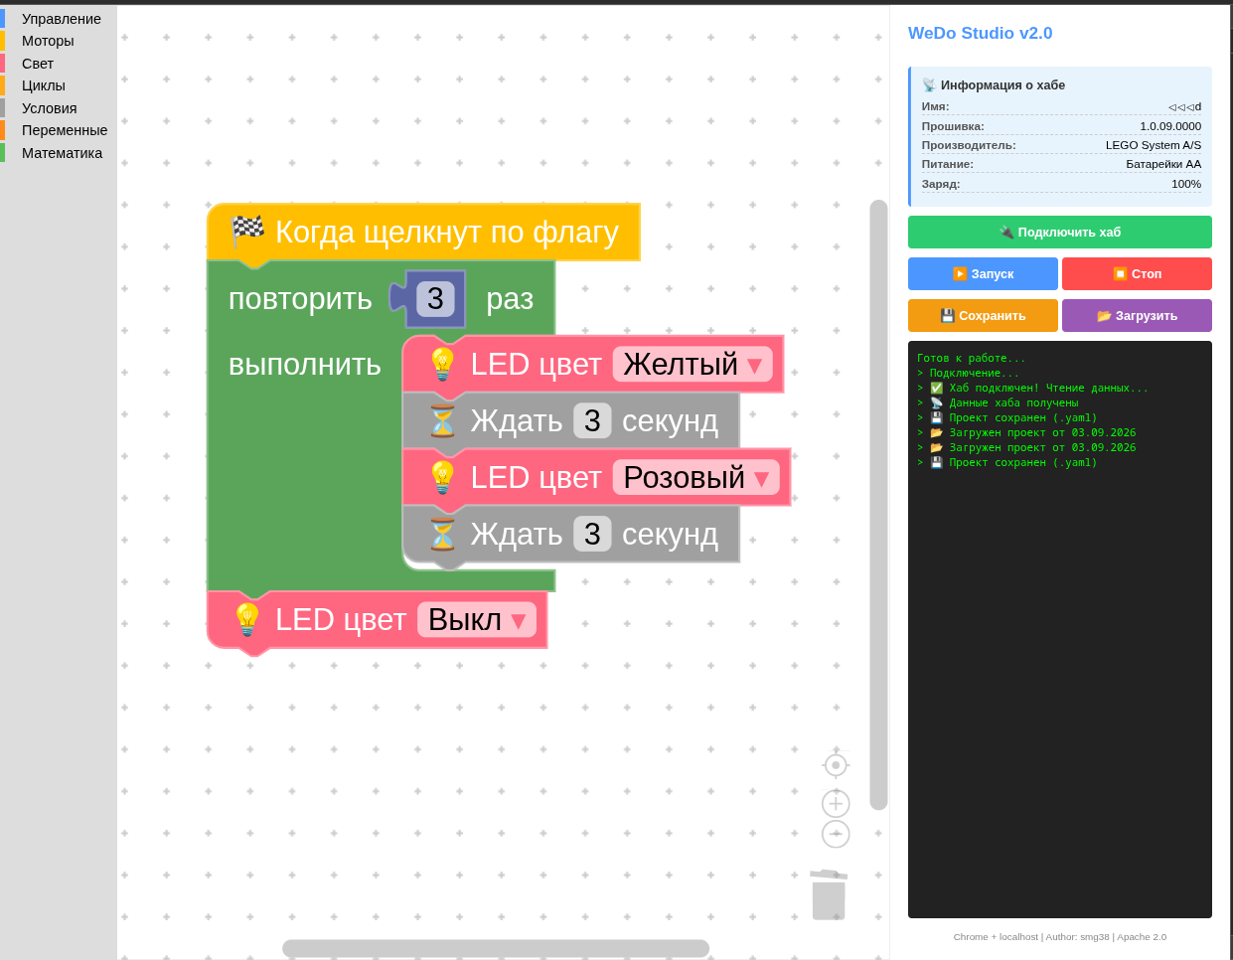The height and width of the screenshot is (960, 1233).
Task: Click the vertical workspace scrollbar
Action: [878, 505]
